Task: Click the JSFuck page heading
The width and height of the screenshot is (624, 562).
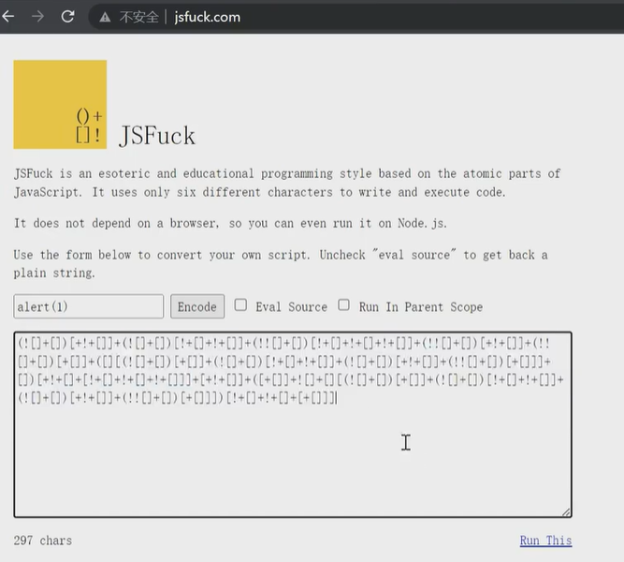Action: click(x=157, y=136)
